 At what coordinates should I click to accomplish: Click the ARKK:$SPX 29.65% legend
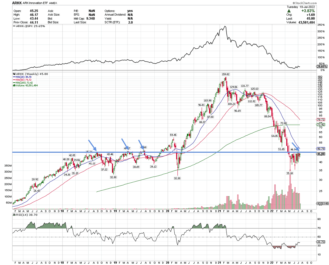pos(29,26)
